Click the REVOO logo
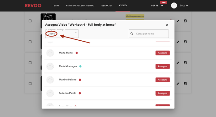This screenshot has height=117, width=216. [33, 6]
